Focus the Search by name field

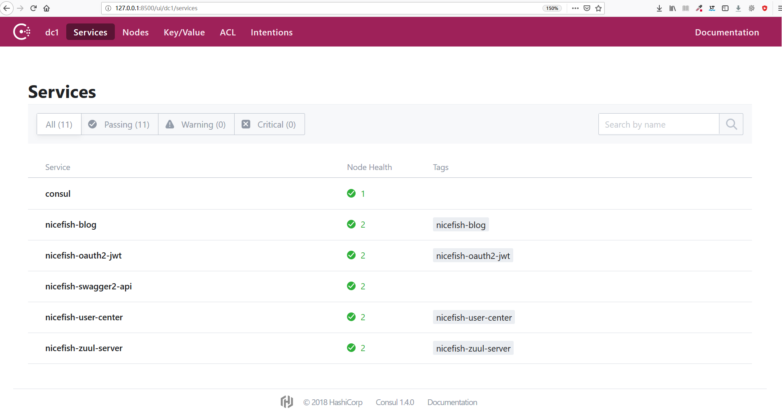pyautogui.click(x=659, y=124)
